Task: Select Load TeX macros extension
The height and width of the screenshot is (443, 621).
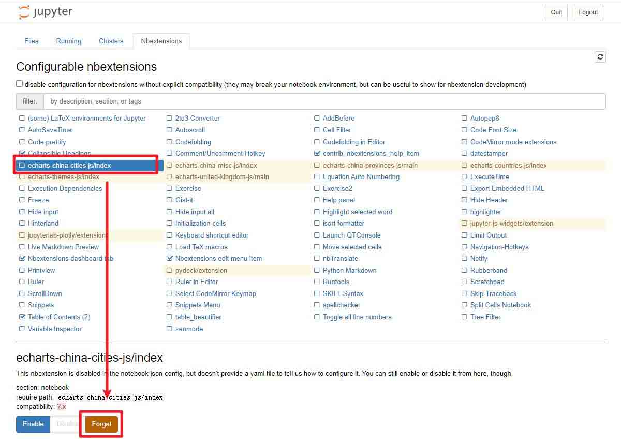Action: [x=201, y=247]
